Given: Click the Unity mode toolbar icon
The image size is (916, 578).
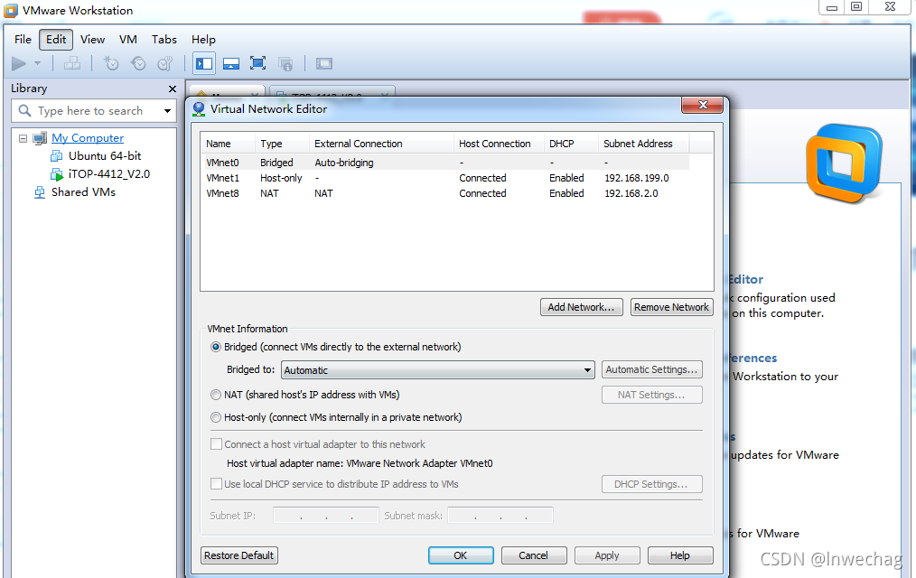Looking at the screenshot, I should (x=285, y=63).
